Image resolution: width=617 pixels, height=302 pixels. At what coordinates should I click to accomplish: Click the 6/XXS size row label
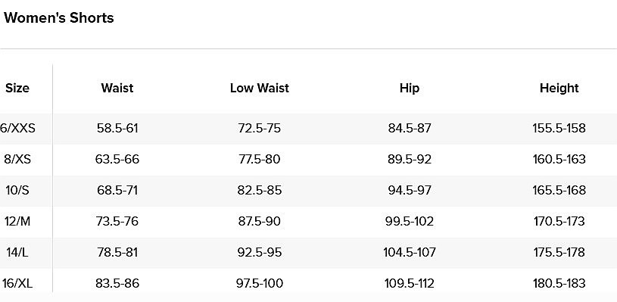tap(17, 128)
